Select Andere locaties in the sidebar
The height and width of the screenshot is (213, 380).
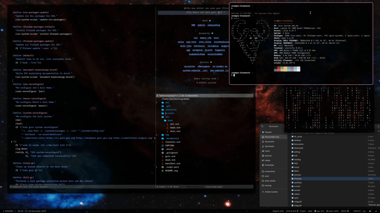pos(271,192)
